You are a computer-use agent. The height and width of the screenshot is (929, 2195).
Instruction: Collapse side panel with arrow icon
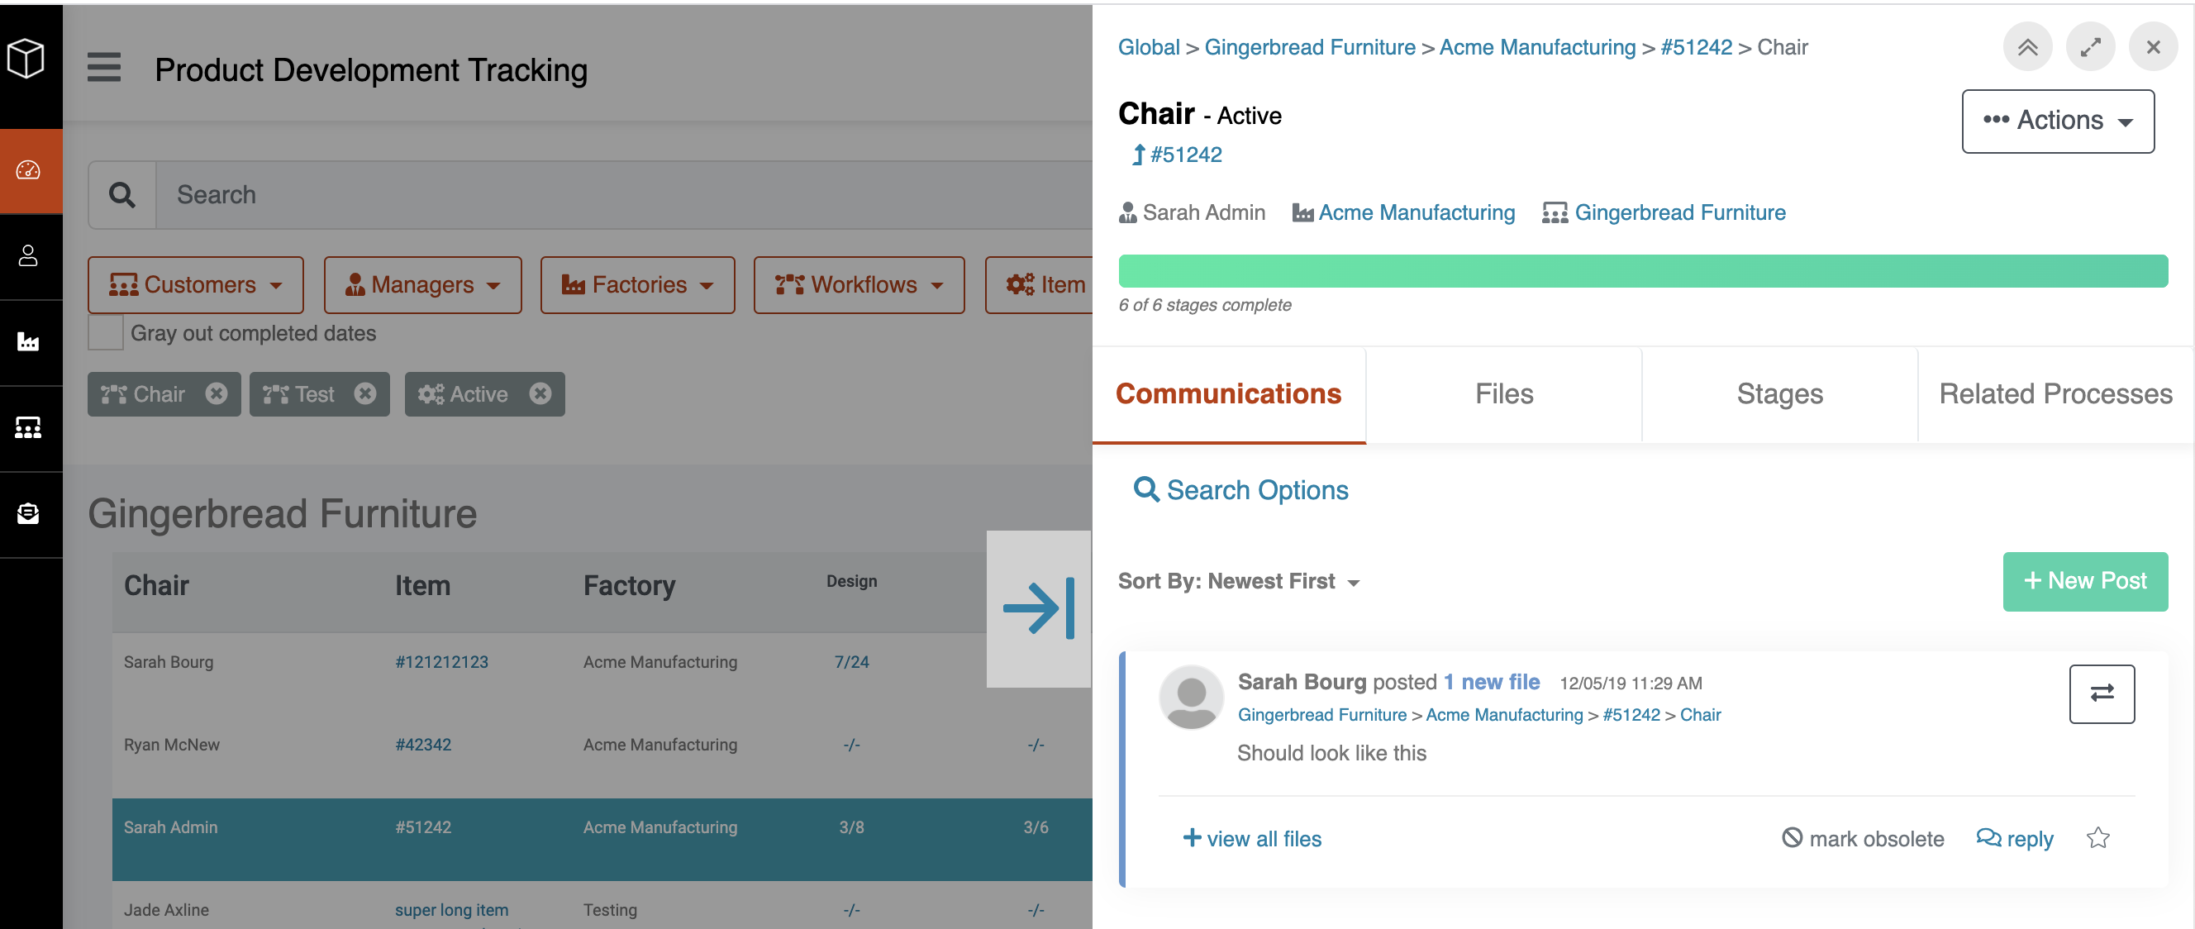[x=1039, y=608]
